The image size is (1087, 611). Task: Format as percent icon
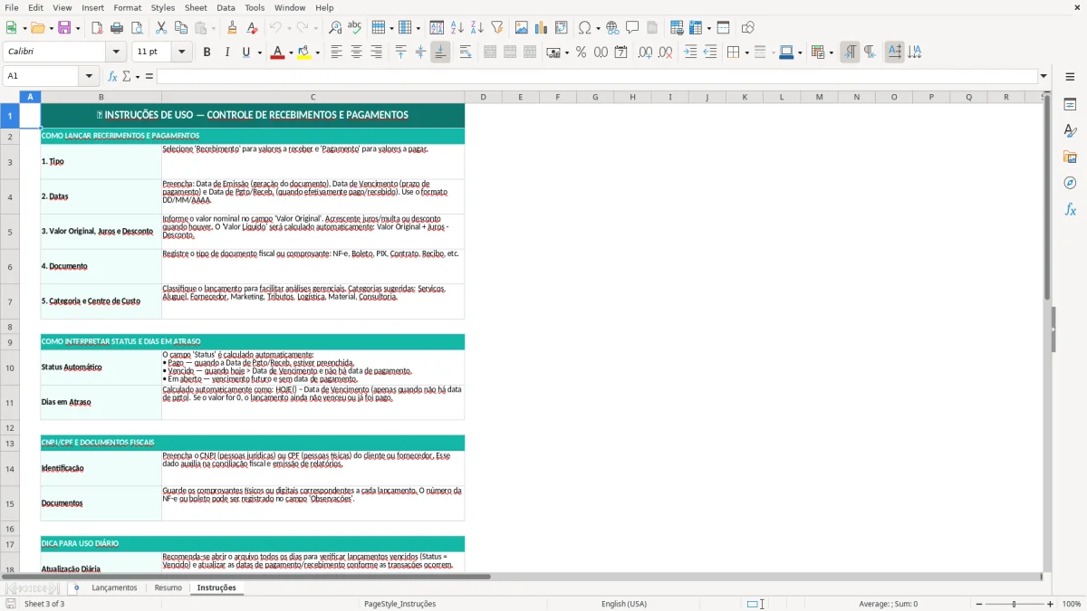tap(581, 53)
